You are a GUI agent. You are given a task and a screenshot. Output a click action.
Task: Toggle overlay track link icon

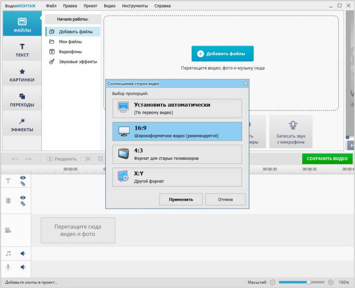(x=23, y=204)
